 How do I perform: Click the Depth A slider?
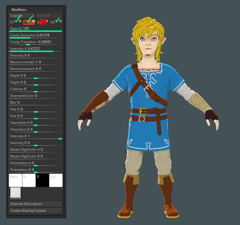pos(35,76)
